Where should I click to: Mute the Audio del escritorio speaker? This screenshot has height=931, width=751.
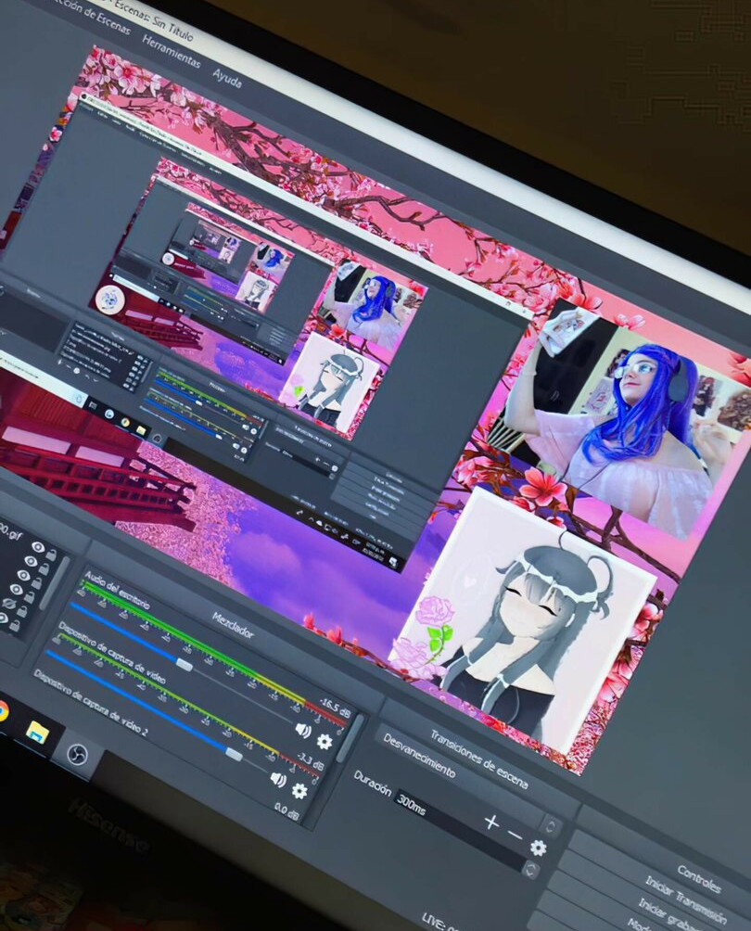point(302,730)
